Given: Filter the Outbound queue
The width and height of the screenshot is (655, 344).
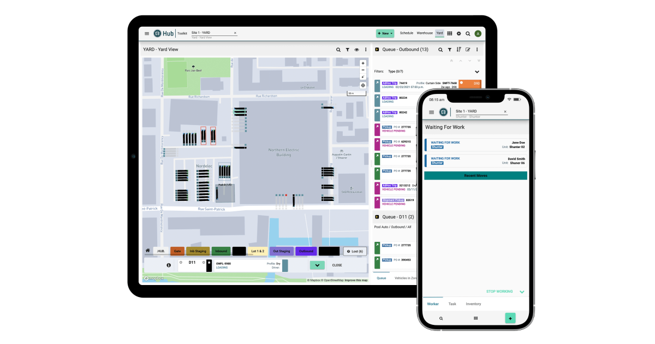Looking at the screenshot, I should [449, 50].
